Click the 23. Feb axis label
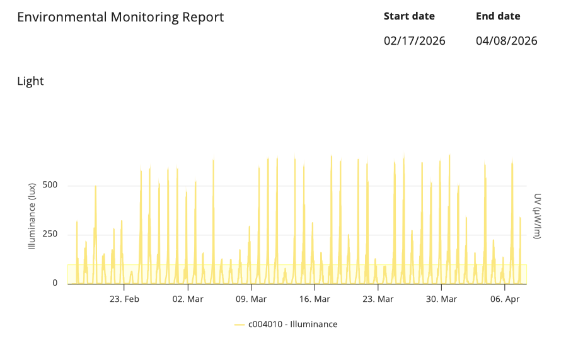The width and height of the screenshot is (566, 346). click(124, 299)
